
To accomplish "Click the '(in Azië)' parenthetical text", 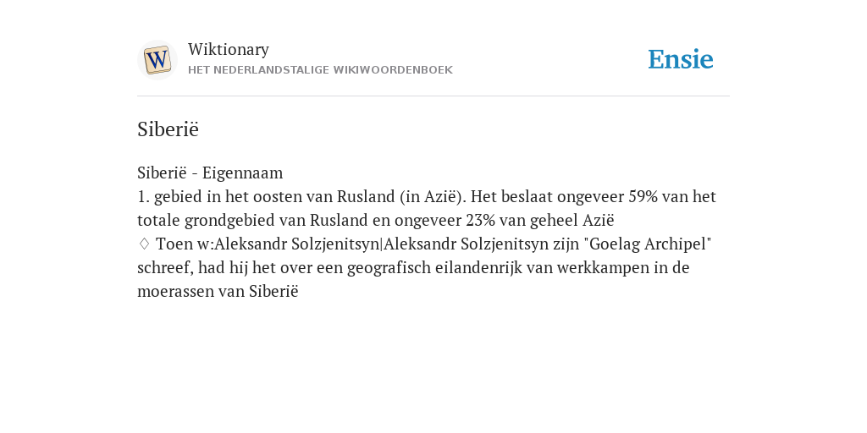I will pos(433,196).
